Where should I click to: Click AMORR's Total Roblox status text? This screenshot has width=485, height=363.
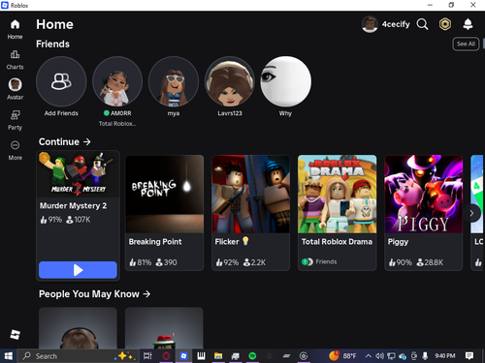(x=117, y=124)
